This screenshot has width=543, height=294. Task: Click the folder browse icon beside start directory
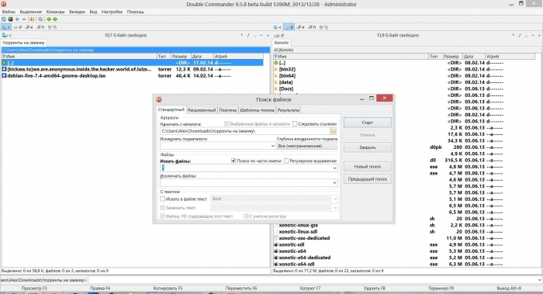333,131
